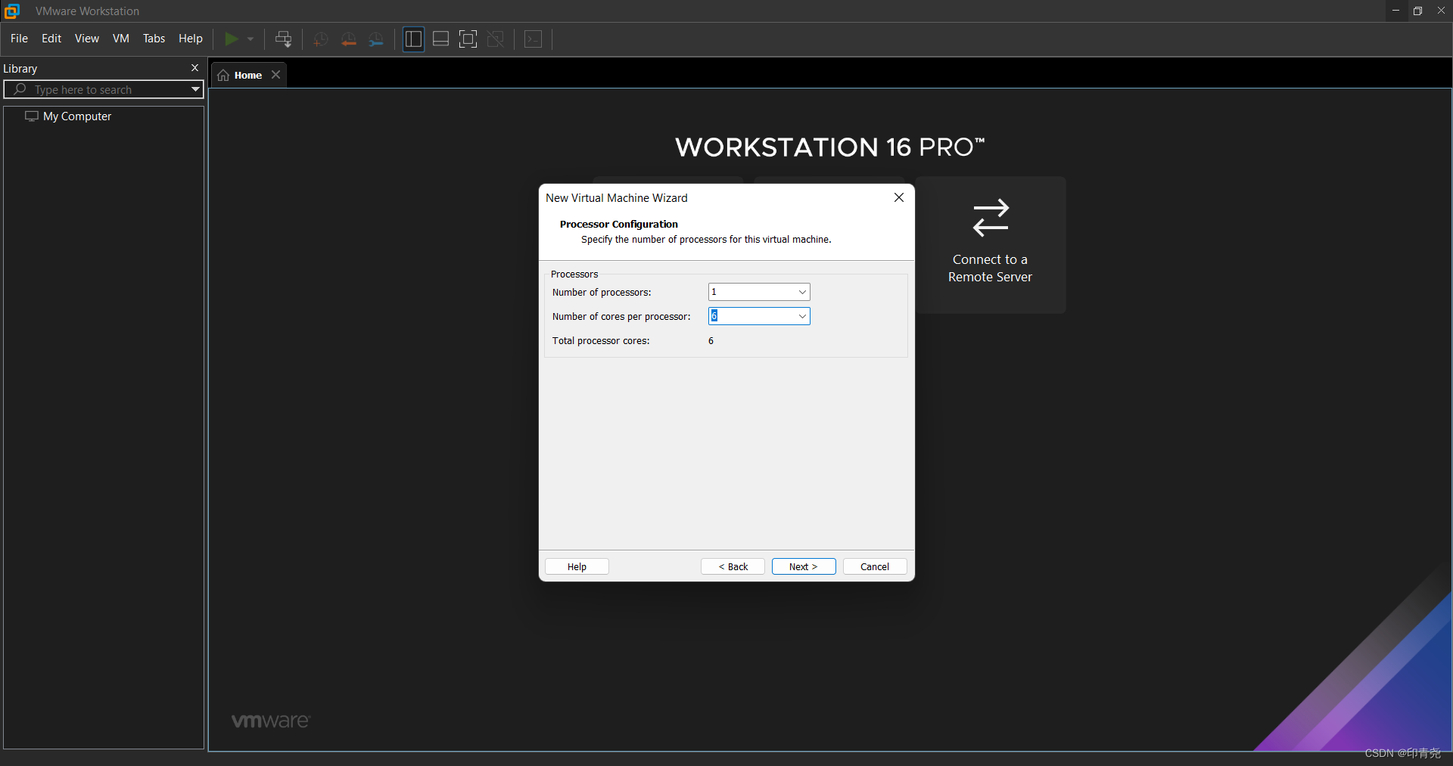
Task: Open the Help menu
Action: click(x=191, y=39)
